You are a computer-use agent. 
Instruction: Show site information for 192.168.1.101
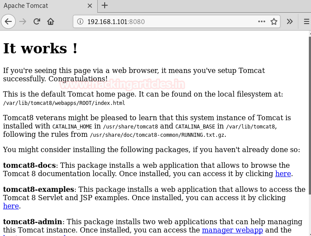coord(80,21)
